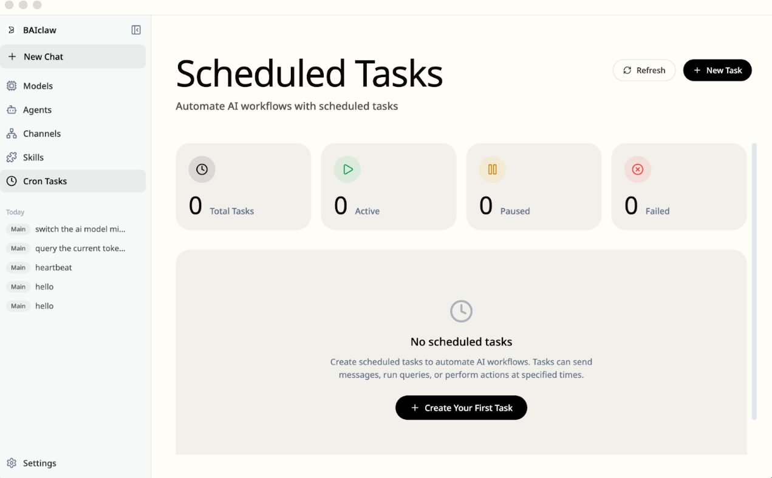
Task: Click the Paused pause icon
Action: [493, 170]
